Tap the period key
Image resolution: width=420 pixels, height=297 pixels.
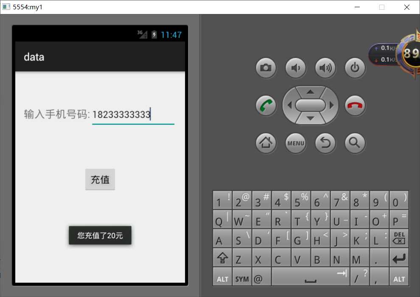point(379,258)
